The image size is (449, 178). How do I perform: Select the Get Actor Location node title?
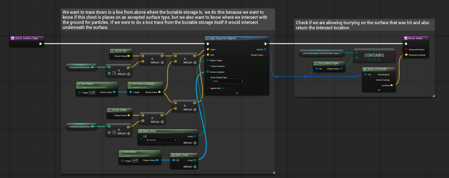(143, 84)
